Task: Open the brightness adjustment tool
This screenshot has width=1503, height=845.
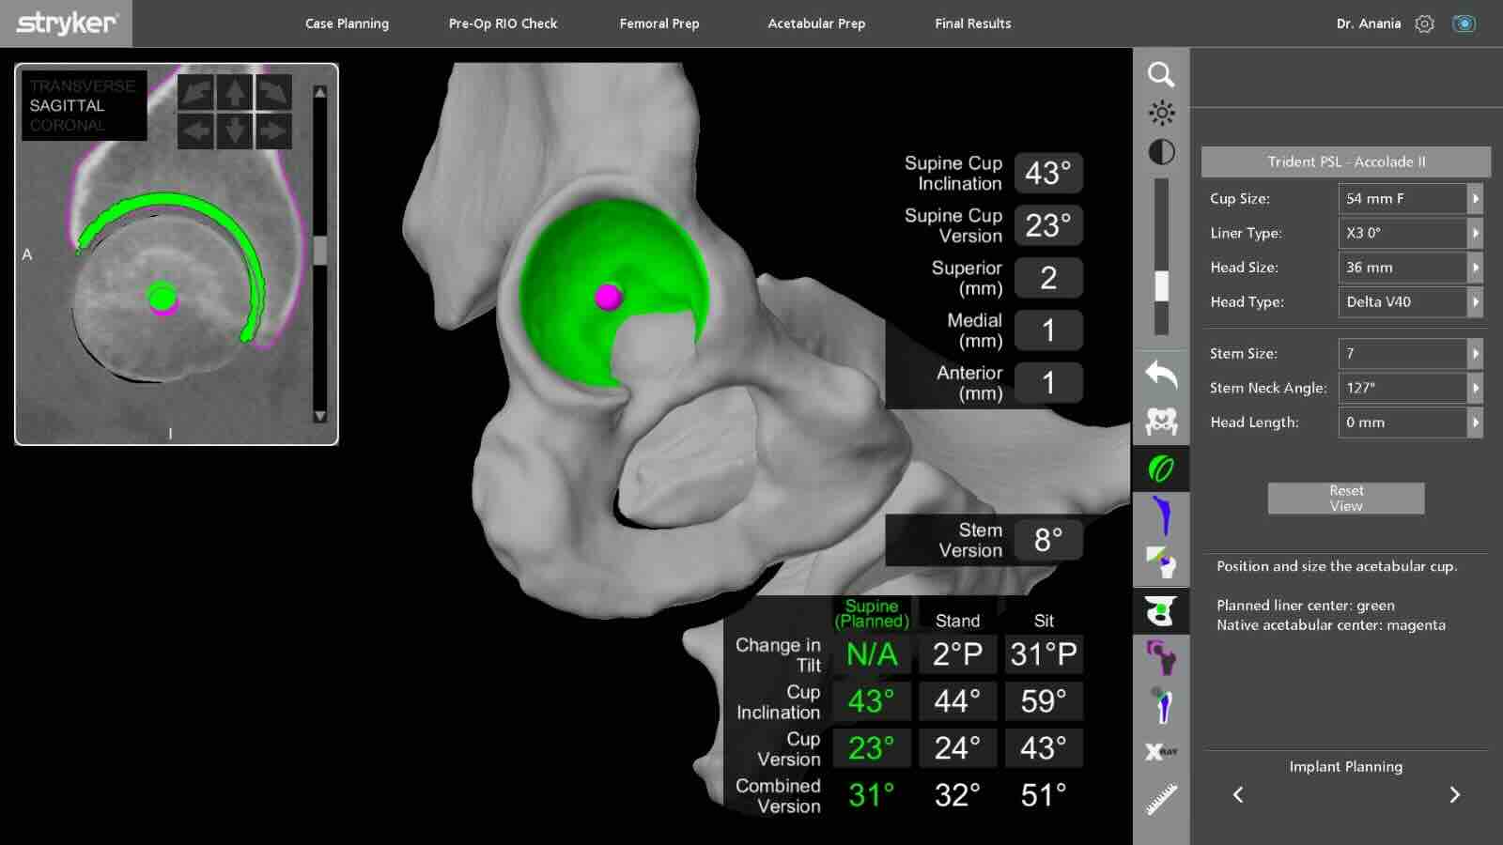Action: [1162, 112]
